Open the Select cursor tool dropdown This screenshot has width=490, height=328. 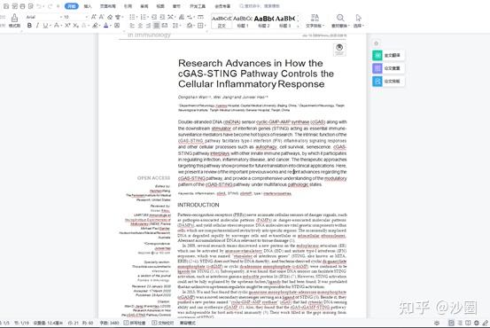click(x=359, y=20)
